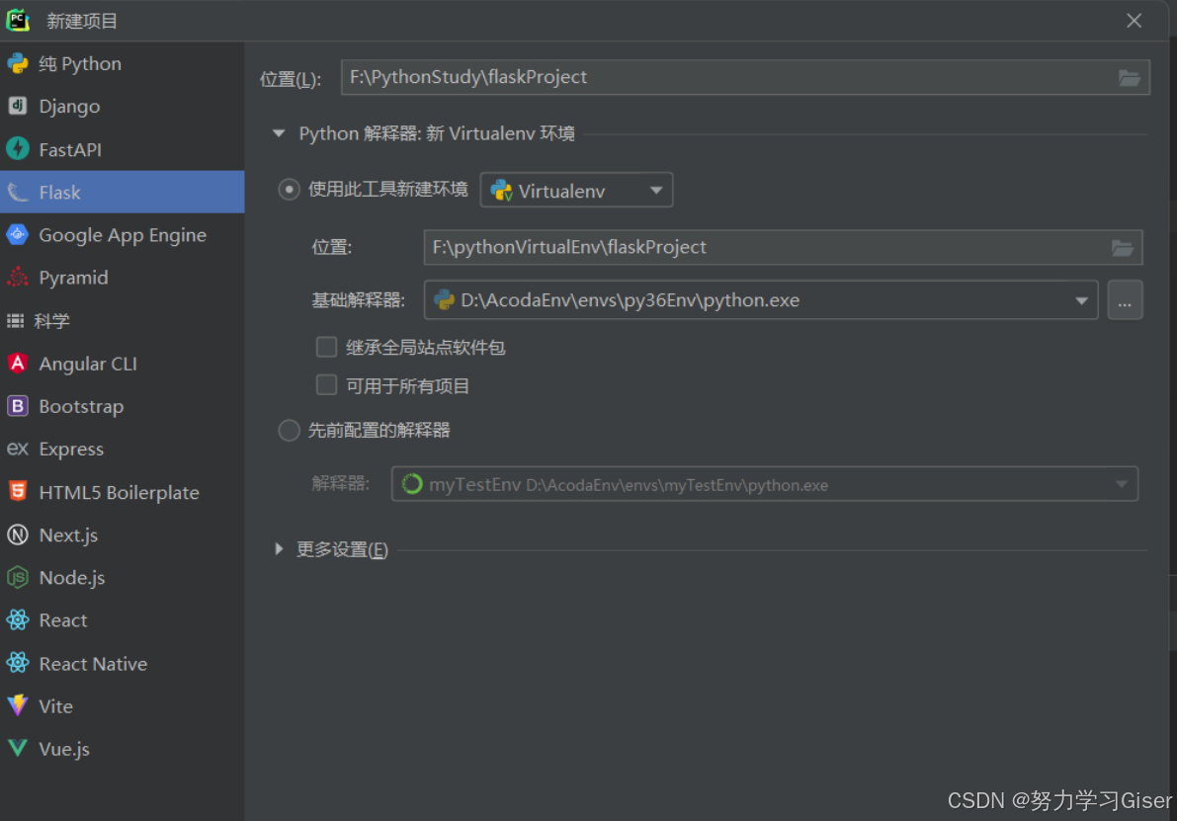Click the HTML5 Boilerplate icon
The height and width of the screenshot is (821, 1177).
tap(18, 492)
